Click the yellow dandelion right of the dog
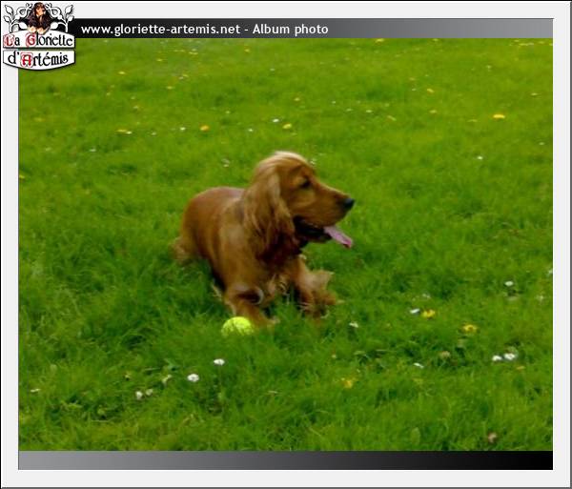 tap(428, 313)
